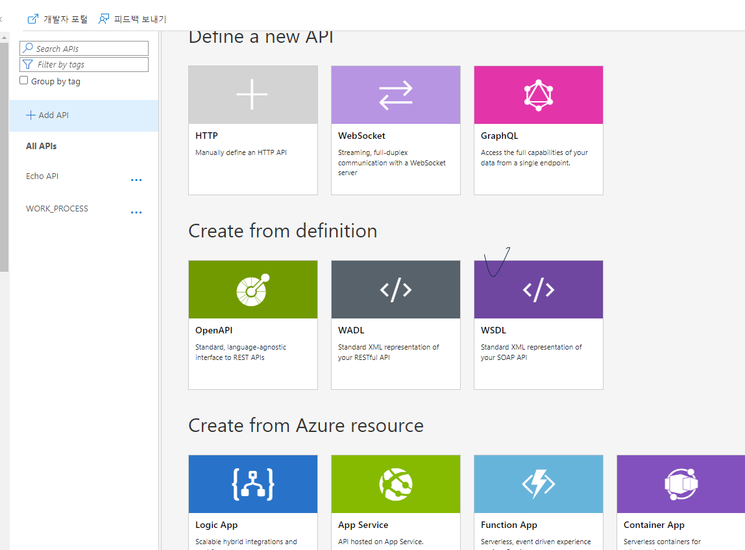Viewport: 745px width, 550px height.
Task: Select the App Service icon tile
Action: tap(396, 484)
